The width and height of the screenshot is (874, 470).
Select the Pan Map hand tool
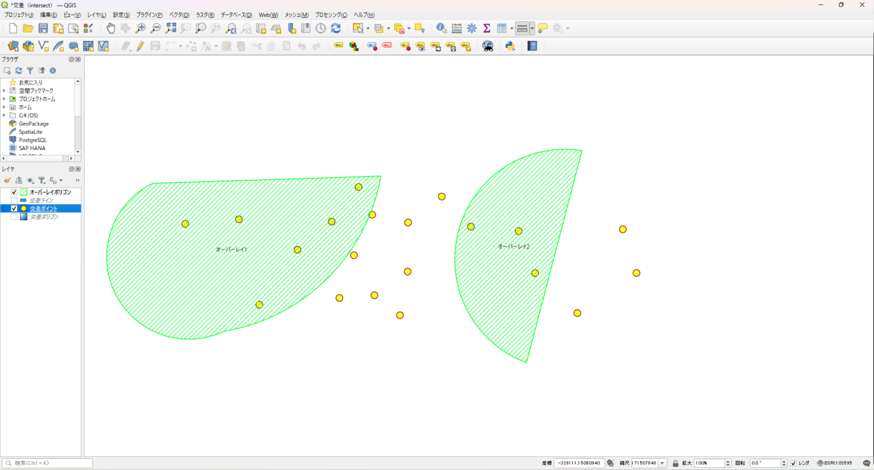110,28
